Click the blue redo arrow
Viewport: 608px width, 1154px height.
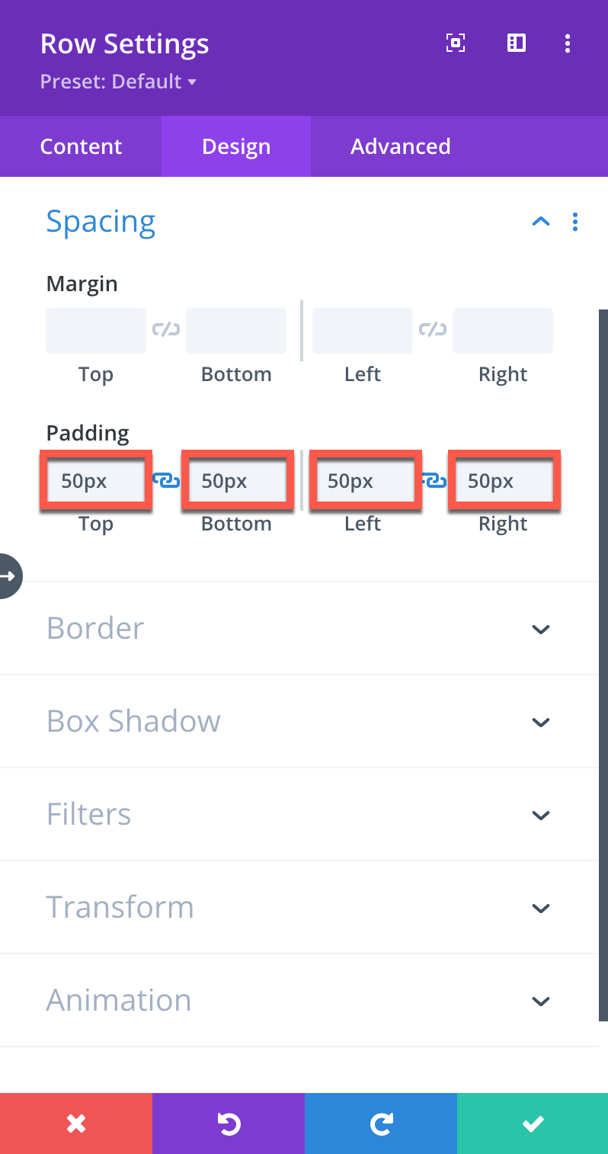(381, 1124)
